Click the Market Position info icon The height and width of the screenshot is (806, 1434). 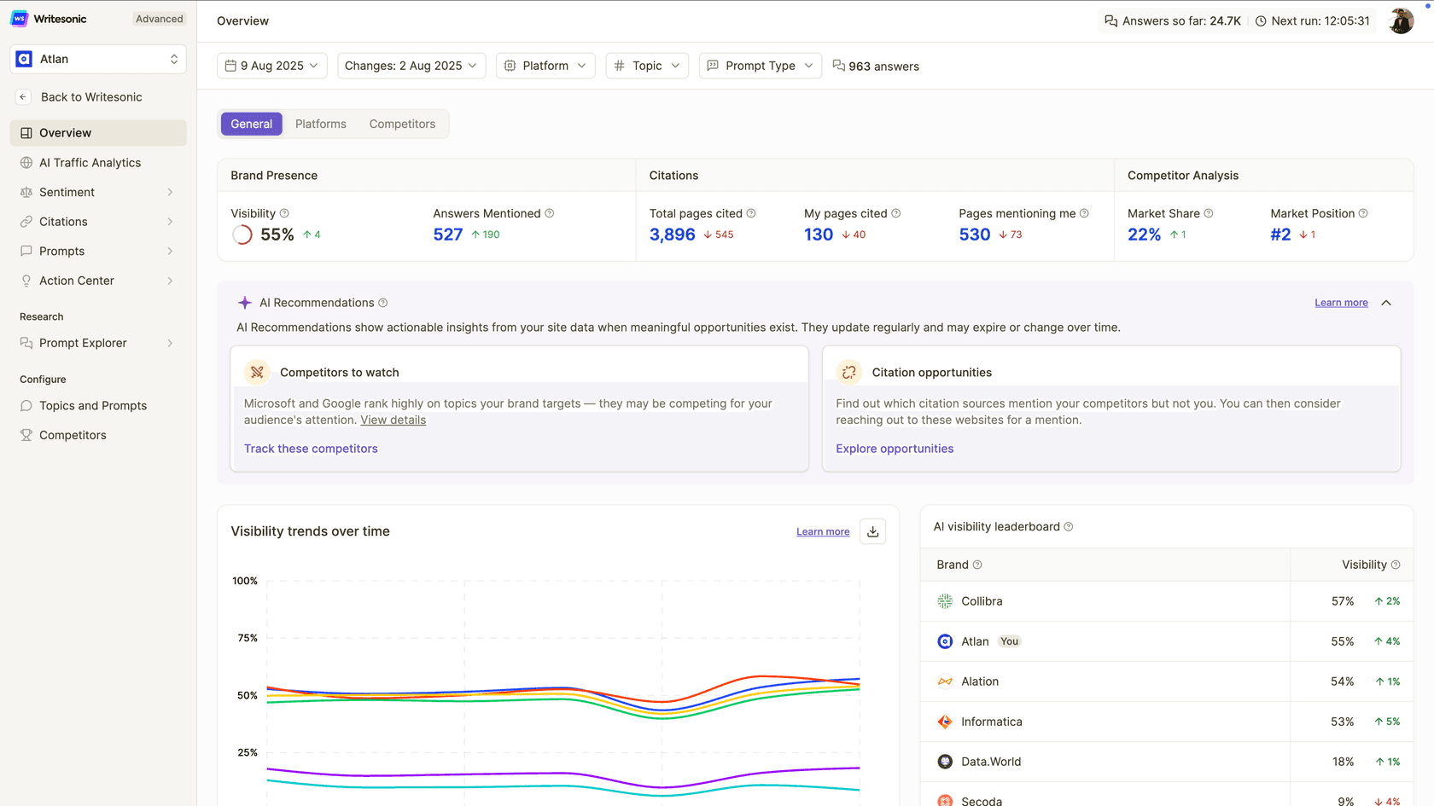coord(1363,213)
